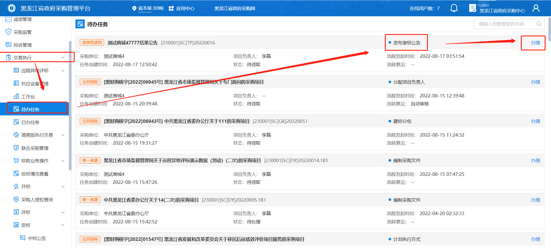
Task: Click the document icon beside 黑龙江省政府采购中心
Action: (473, 8)
